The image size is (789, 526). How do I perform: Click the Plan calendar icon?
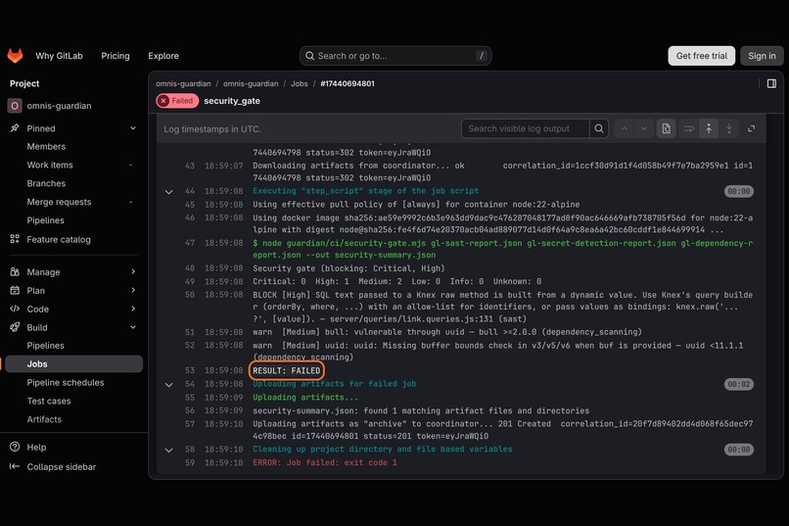[15, 291]
